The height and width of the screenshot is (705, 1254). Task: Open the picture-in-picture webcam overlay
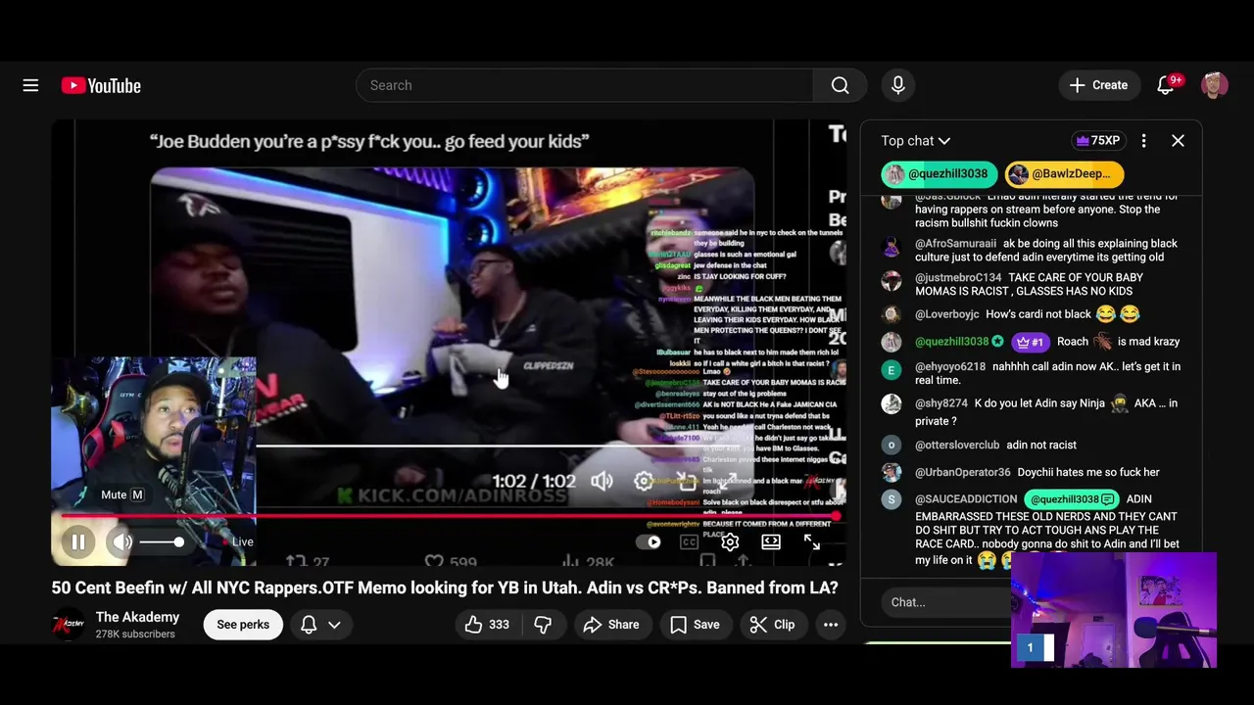1114,610
